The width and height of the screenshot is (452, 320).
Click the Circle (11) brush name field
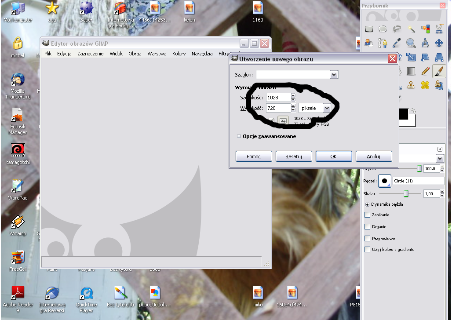click(x=419, y=181)
